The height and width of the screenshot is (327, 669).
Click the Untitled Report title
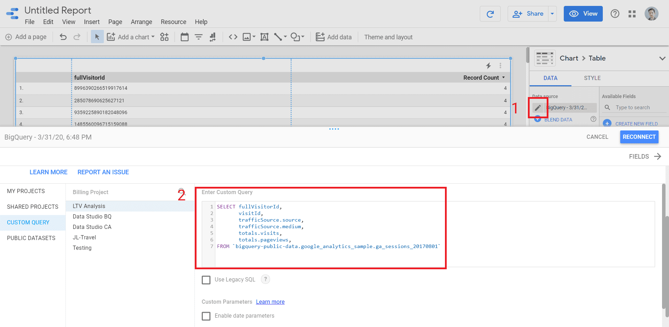(58, 10)
